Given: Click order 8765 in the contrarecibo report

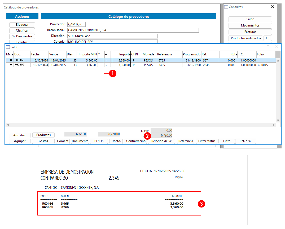Looking at the screenshot, I should pos(65,207).
